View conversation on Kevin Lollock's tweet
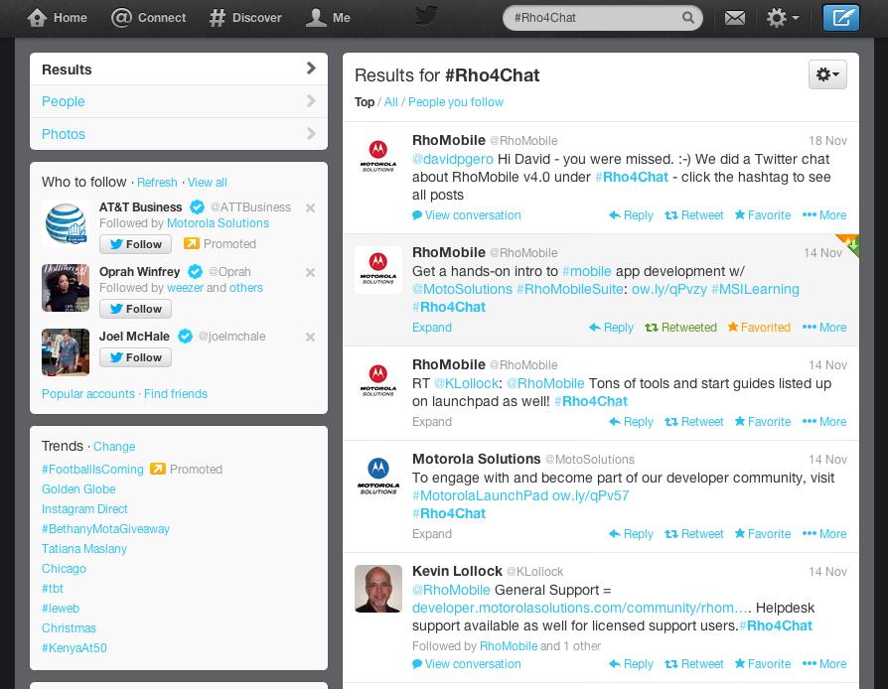Viewport: 888px width, 689px height. (467, 663)
